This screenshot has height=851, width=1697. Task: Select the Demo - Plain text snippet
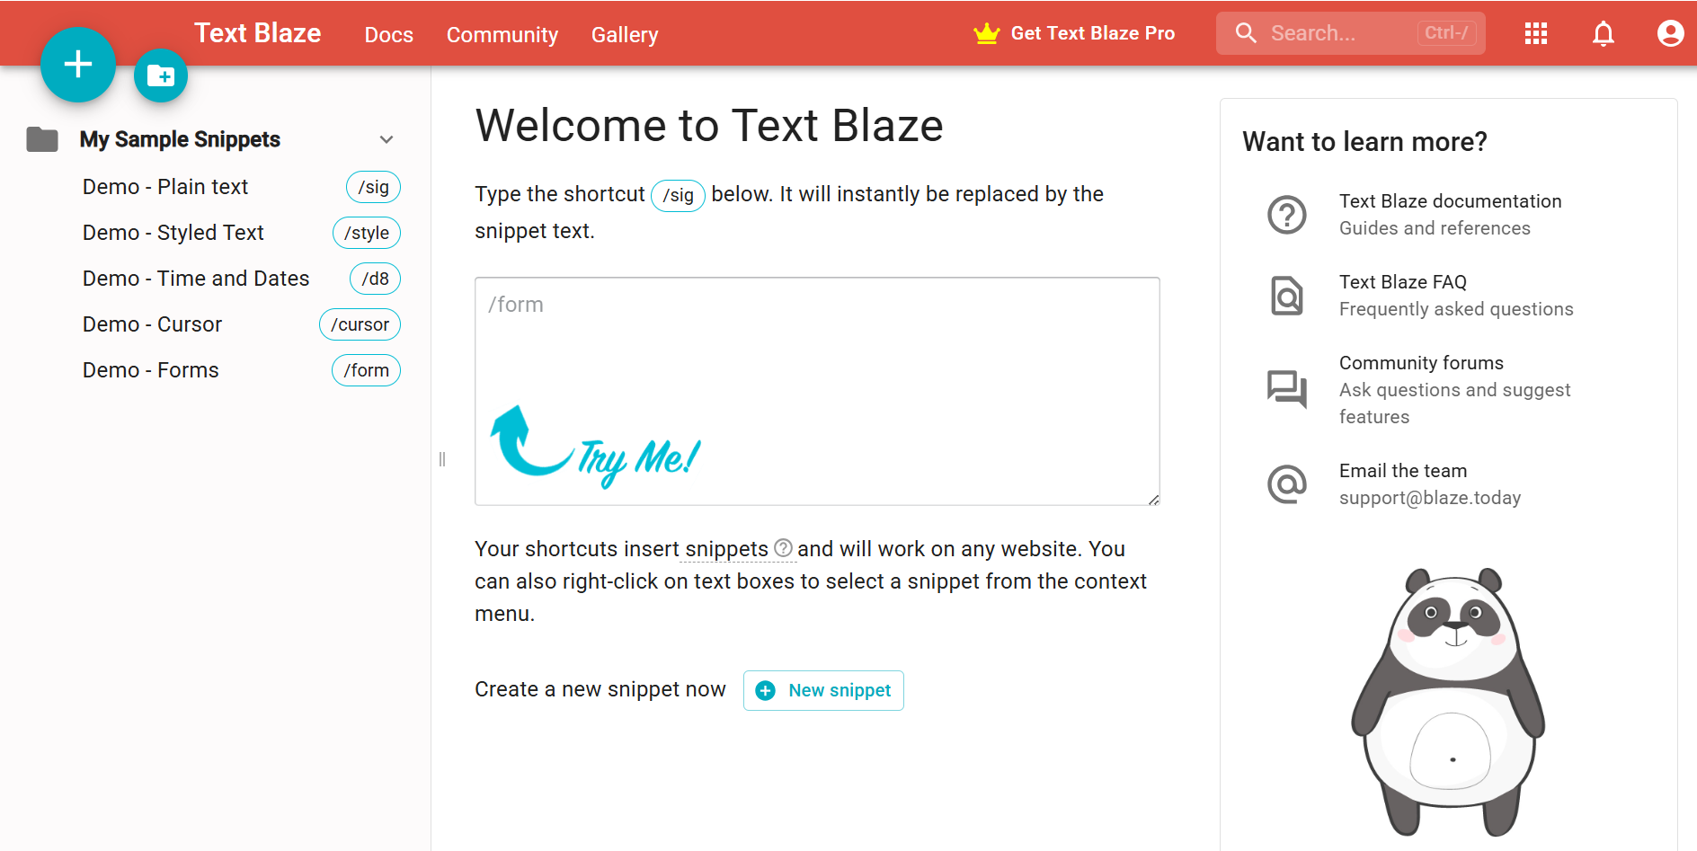click(x=165, y=187)
